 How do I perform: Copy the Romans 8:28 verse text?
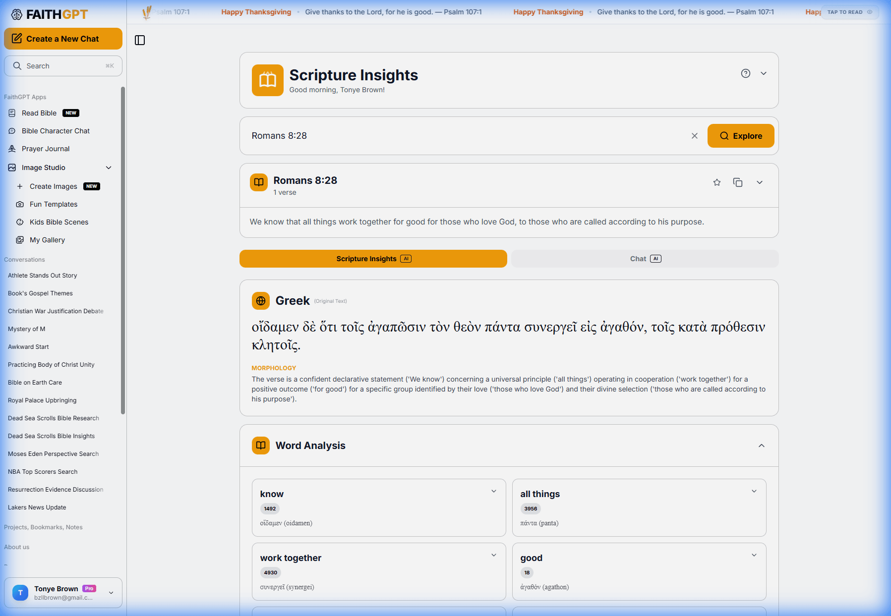click(x=738, y=182)
